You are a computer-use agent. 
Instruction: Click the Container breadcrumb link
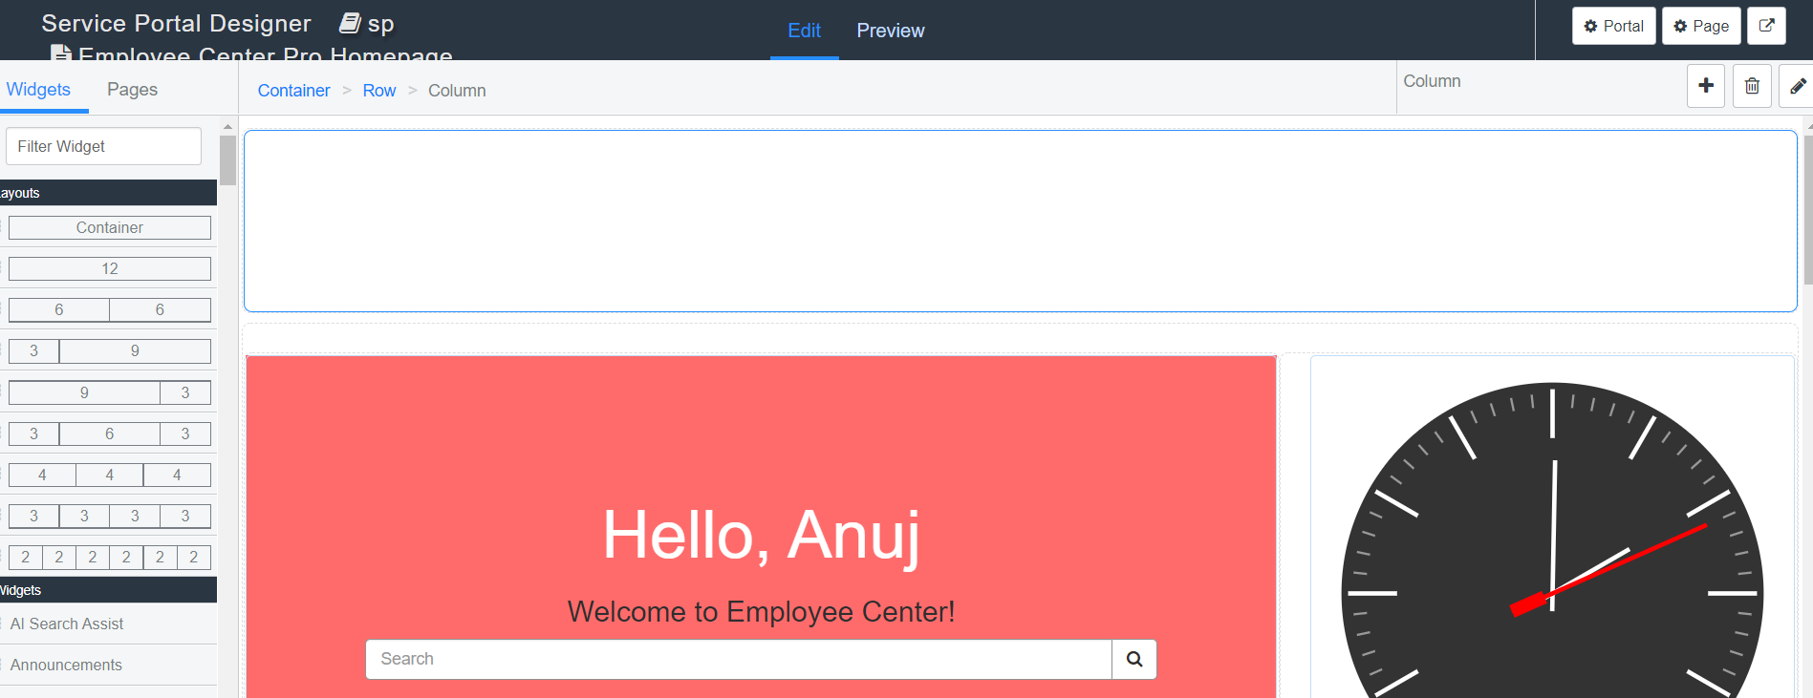[293, 91]
